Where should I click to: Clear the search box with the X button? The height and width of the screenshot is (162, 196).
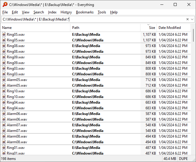click(x=187, y=19)
